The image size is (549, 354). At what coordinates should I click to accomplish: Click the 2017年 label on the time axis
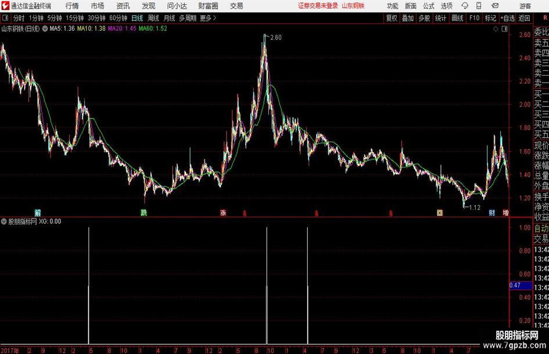tap(10, 351)
